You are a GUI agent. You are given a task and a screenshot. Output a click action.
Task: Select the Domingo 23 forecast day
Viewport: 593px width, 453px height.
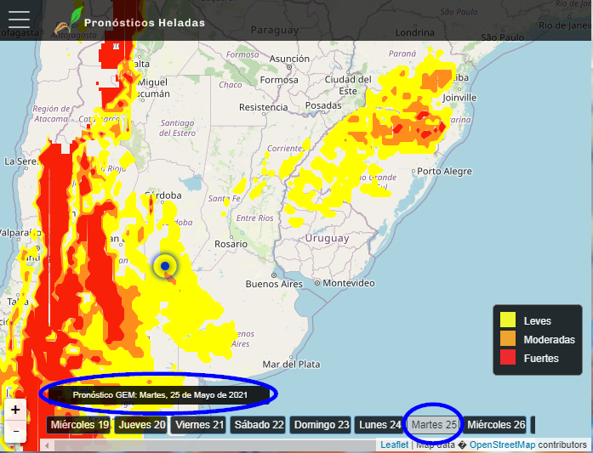click(x=322, y=425)
